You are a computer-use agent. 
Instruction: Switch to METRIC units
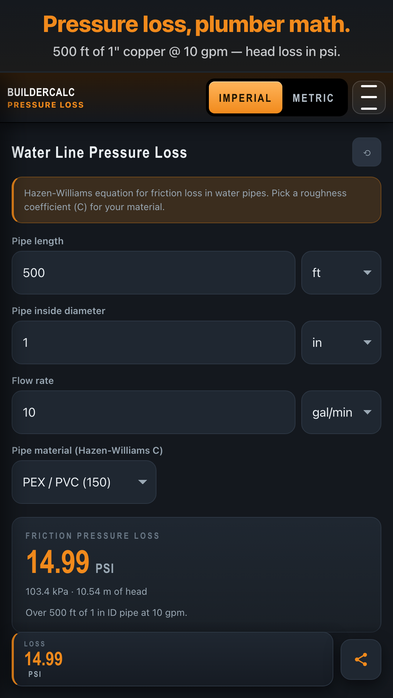313,97
